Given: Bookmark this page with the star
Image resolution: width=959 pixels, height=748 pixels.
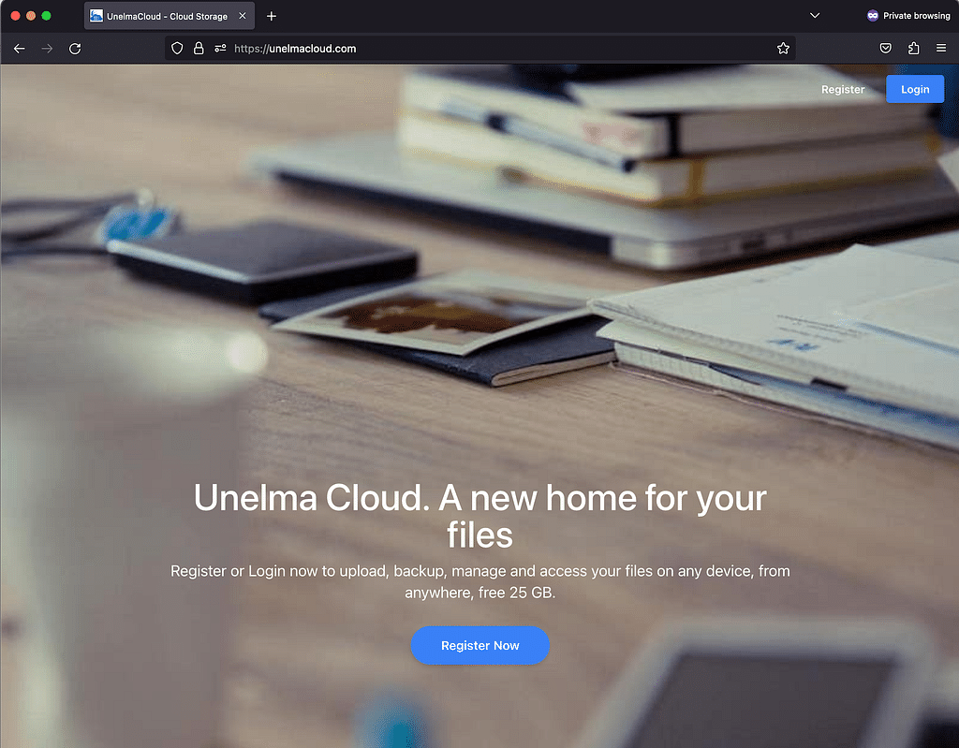Looking at the screenshot, I should click(783, 49).
